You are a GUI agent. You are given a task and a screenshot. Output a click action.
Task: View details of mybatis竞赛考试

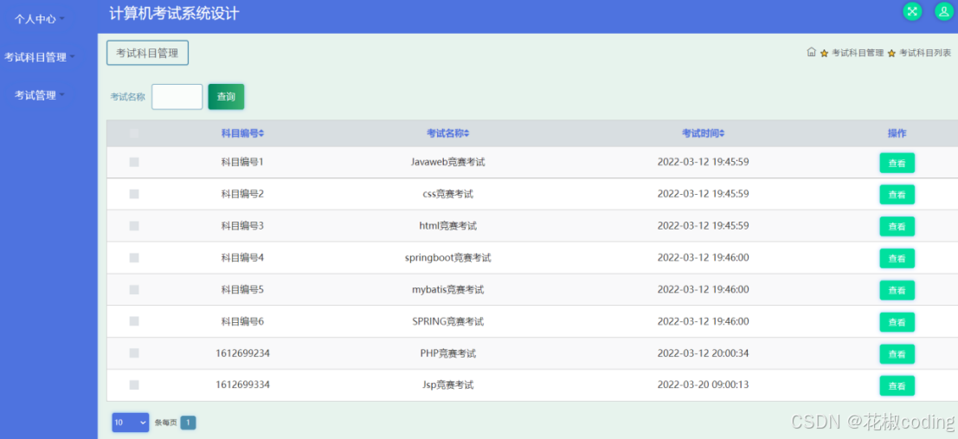point(897,290)
